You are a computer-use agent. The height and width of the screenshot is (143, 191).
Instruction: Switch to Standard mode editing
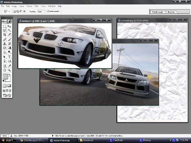5,86
